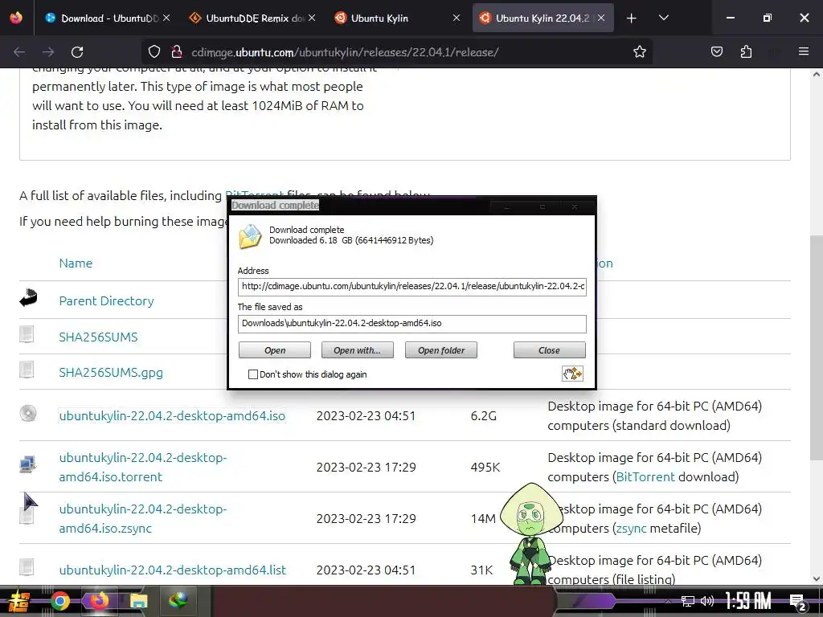This screenshot has width=823, height=617.
Task: Click the Parent Directory back-arrow icon
Action: pos(28,297)
